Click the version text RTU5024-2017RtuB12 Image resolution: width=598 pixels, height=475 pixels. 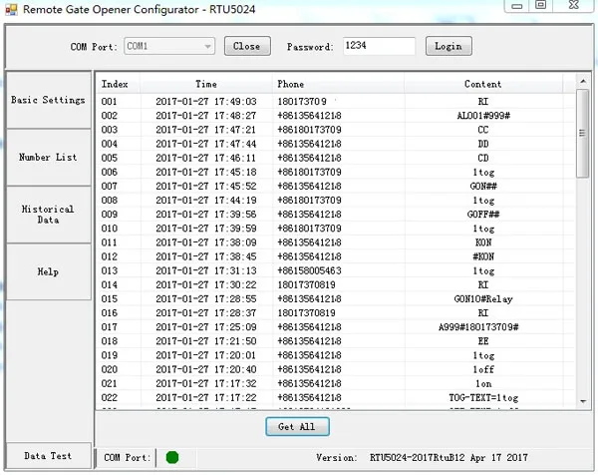[418, 457]
